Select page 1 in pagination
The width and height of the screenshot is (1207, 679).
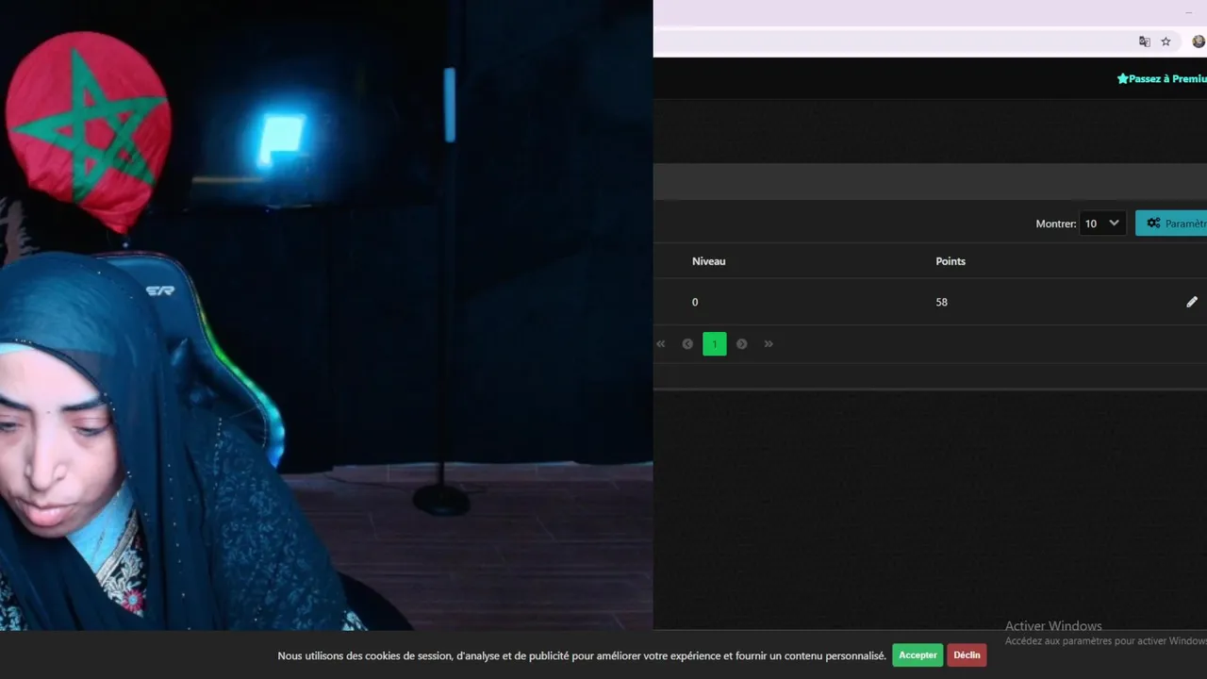[715, 344]
